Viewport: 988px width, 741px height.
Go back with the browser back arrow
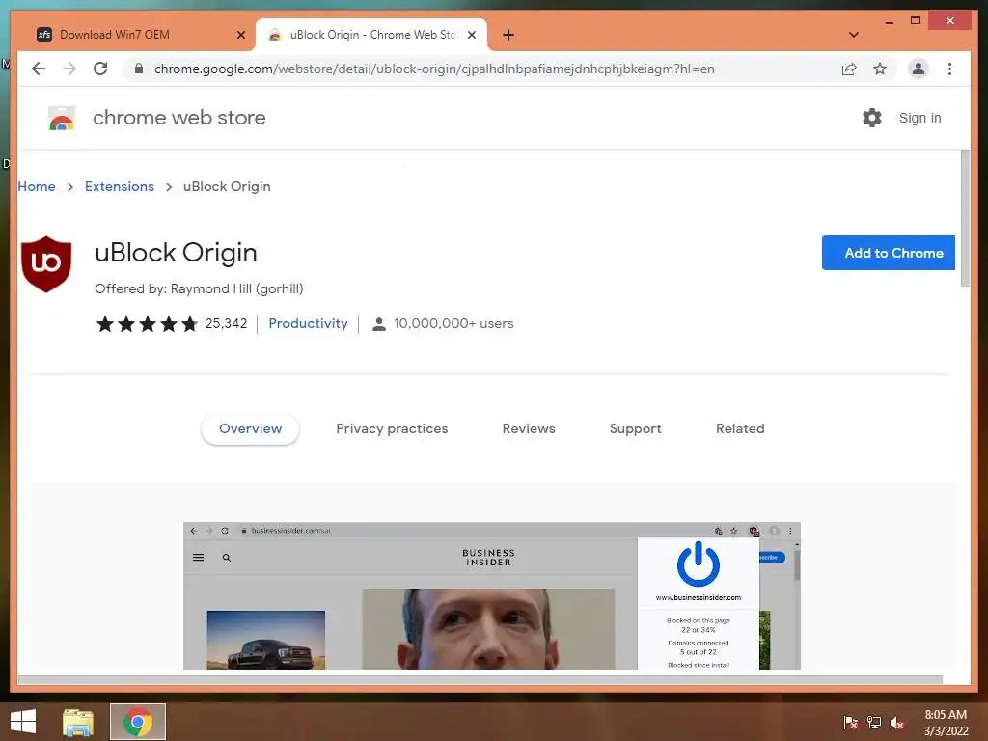(x=39, y=69)
